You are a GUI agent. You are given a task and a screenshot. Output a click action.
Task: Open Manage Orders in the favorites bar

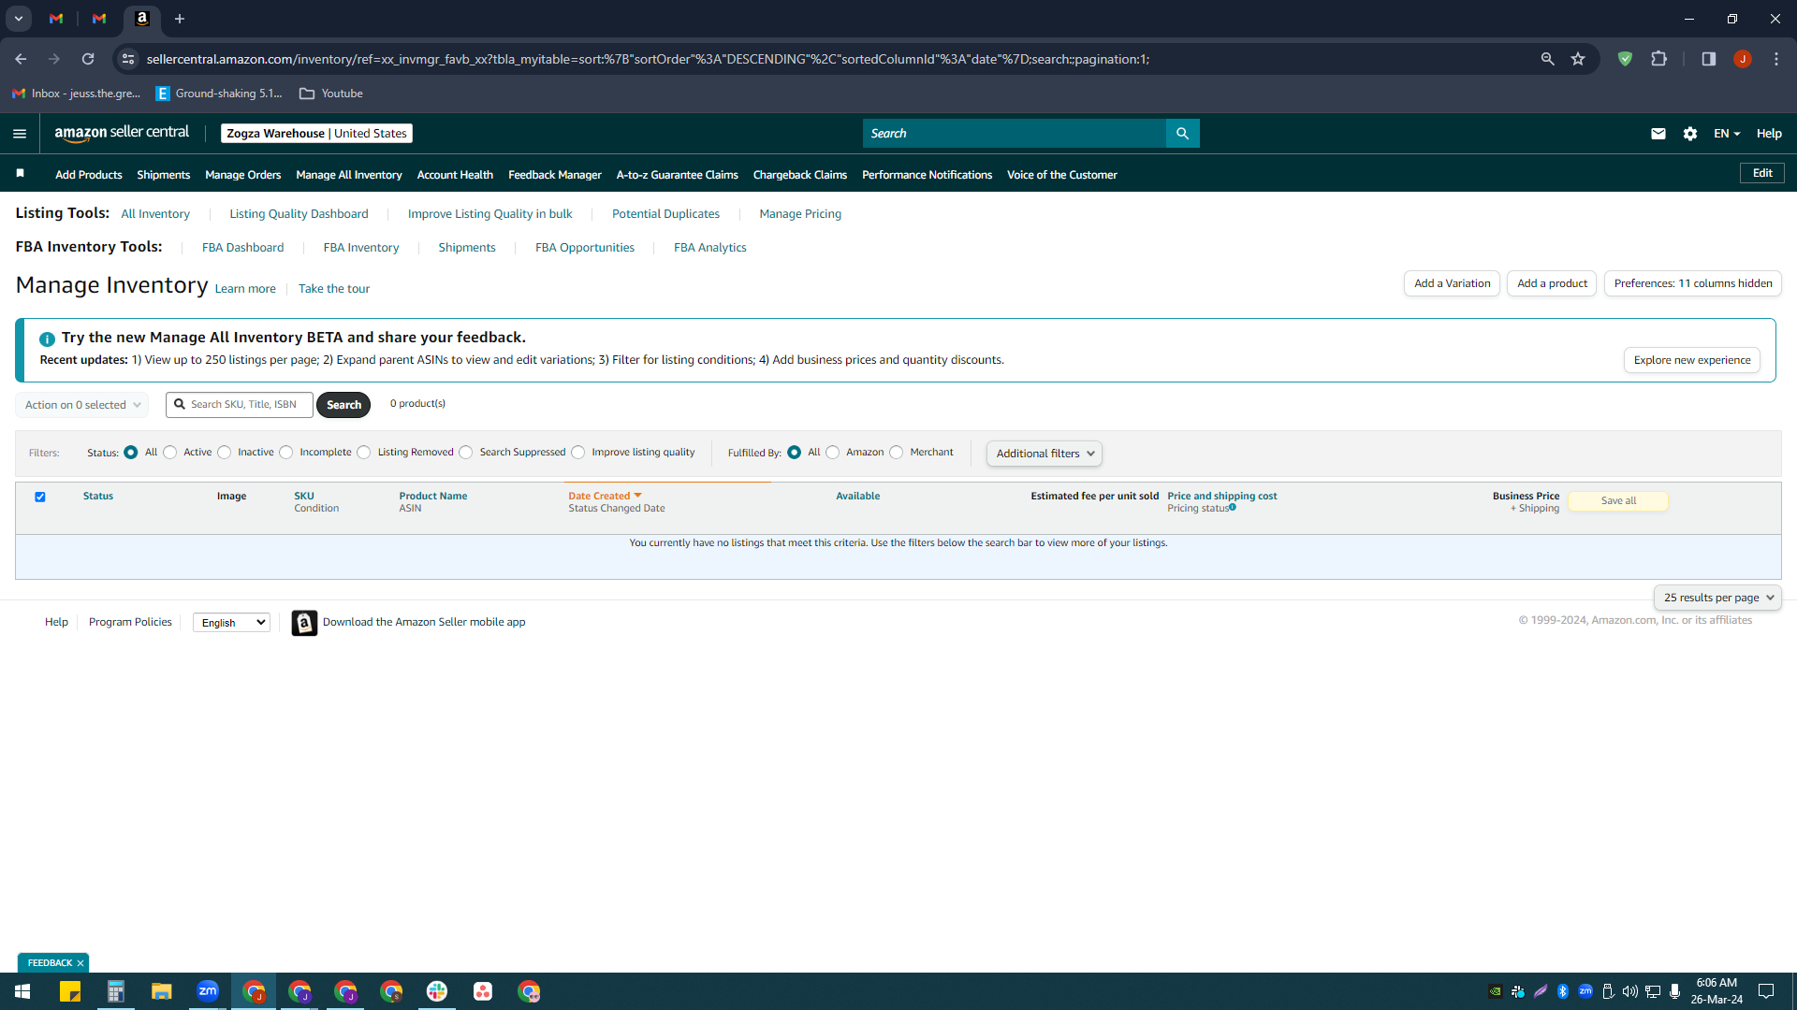[243, 175]
